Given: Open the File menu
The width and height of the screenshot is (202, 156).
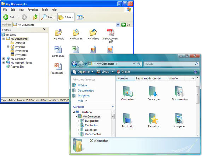Looking at the screenshot, I should point(5,10).
